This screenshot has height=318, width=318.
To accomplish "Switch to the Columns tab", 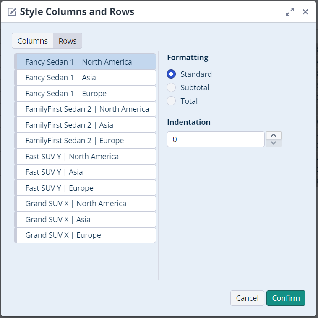I will (32, 41).
